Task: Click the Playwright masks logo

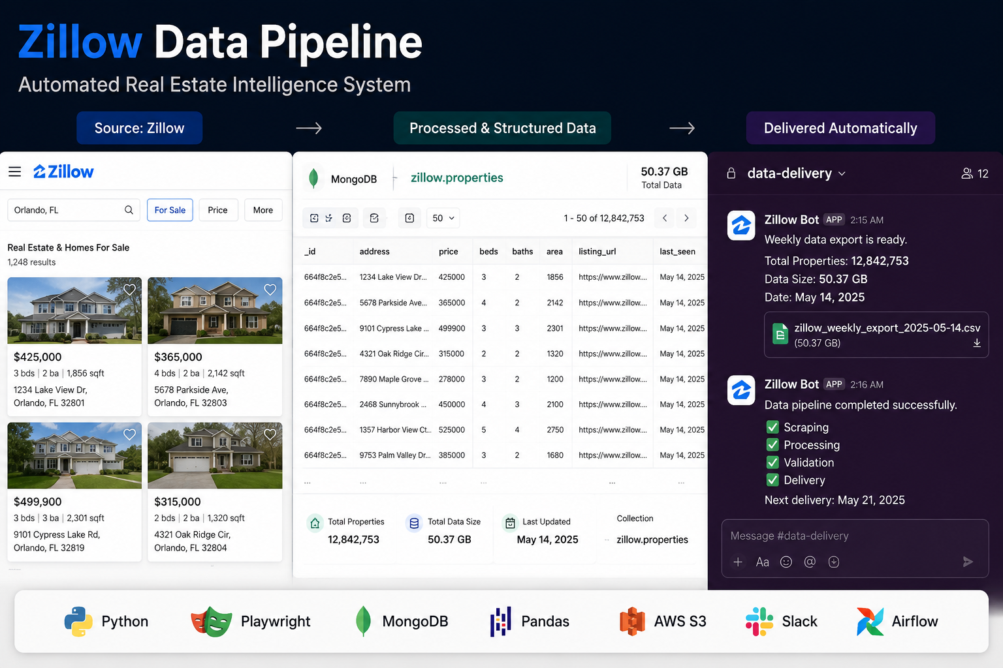Action: [x=211, y=622]
